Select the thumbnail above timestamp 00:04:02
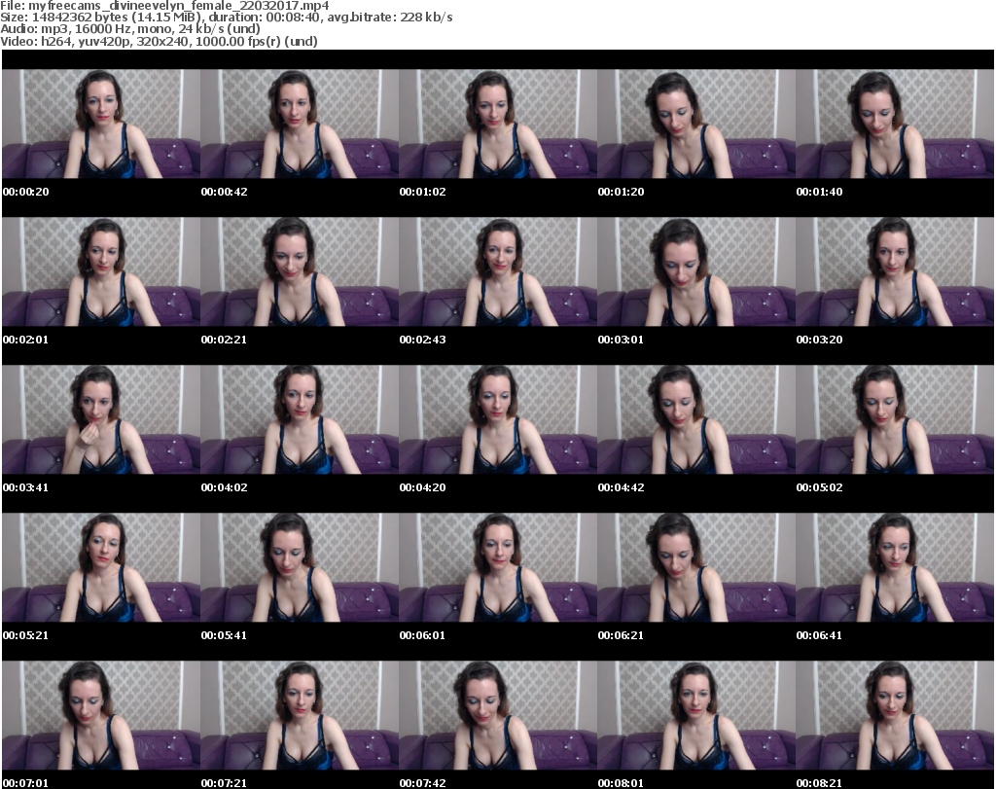Screen dimensions: 996x789 click(x=300, y=420)
